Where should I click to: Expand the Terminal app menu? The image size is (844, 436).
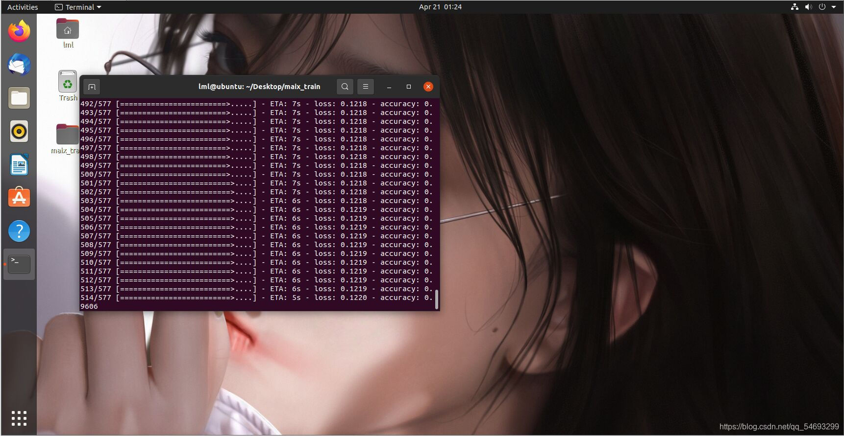(x=78, y=7)
